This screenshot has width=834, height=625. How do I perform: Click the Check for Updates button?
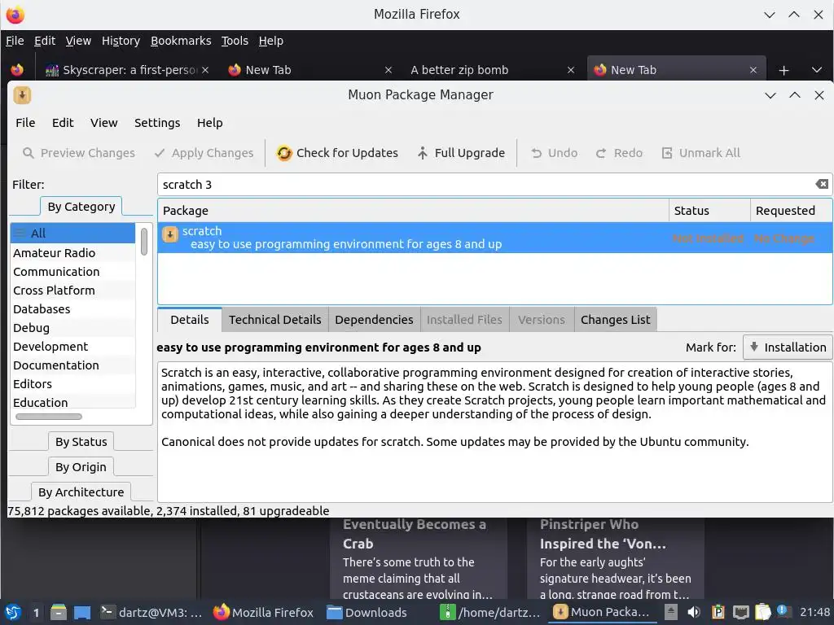coord(337,153)
